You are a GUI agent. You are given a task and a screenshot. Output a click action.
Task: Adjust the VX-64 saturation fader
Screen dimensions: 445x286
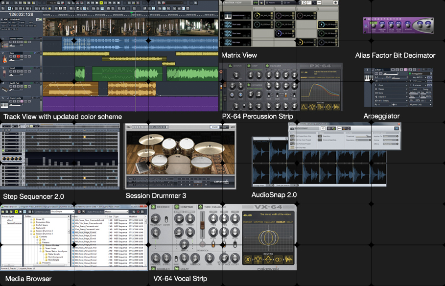tap(202, 225)
